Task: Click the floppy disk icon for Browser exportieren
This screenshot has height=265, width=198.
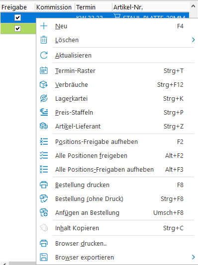Action: pos(44,257)
